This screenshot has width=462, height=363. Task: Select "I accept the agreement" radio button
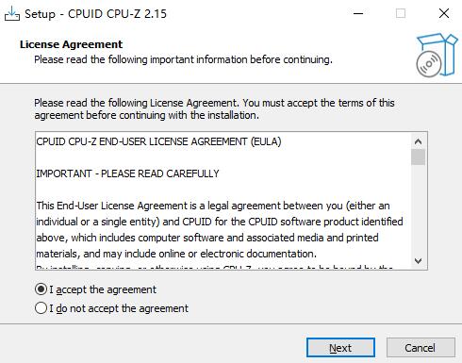click(41, 289)
